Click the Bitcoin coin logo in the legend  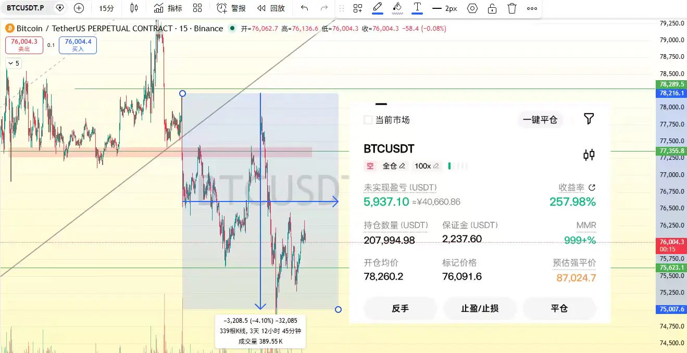tap(10, 29)
